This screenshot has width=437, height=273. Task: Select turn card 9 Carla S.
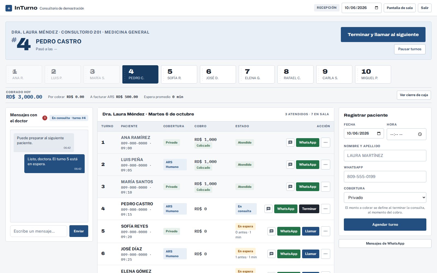tap(334, 74)
